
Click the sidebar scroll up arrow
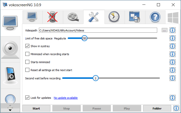tap(10, 106)
